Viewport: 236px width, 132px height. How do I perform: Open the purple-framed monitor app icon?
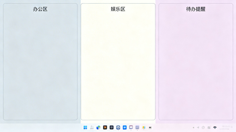[x=131, y=127]
